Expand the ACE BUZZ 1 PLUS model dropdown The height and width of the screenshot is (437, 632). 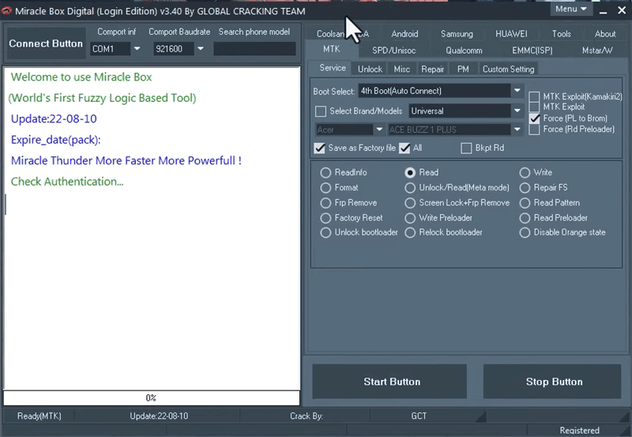[517, 130]
